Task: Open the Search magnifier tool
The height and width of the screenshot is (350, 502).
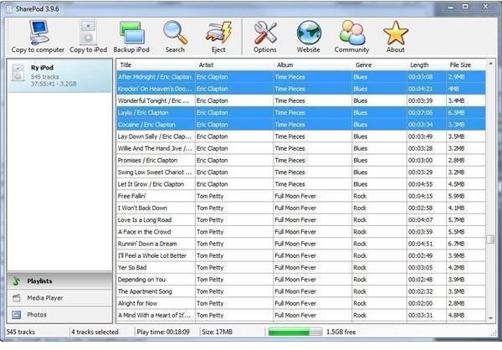Action: click(x=175, y=37)
